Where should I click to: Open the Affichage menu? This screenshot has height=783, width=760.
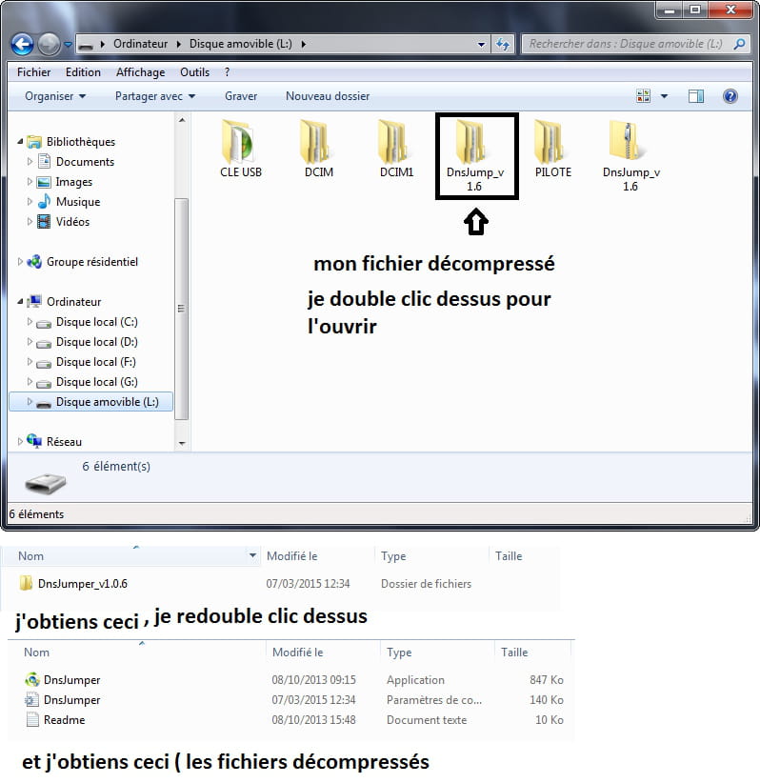(x=140, y=72)
